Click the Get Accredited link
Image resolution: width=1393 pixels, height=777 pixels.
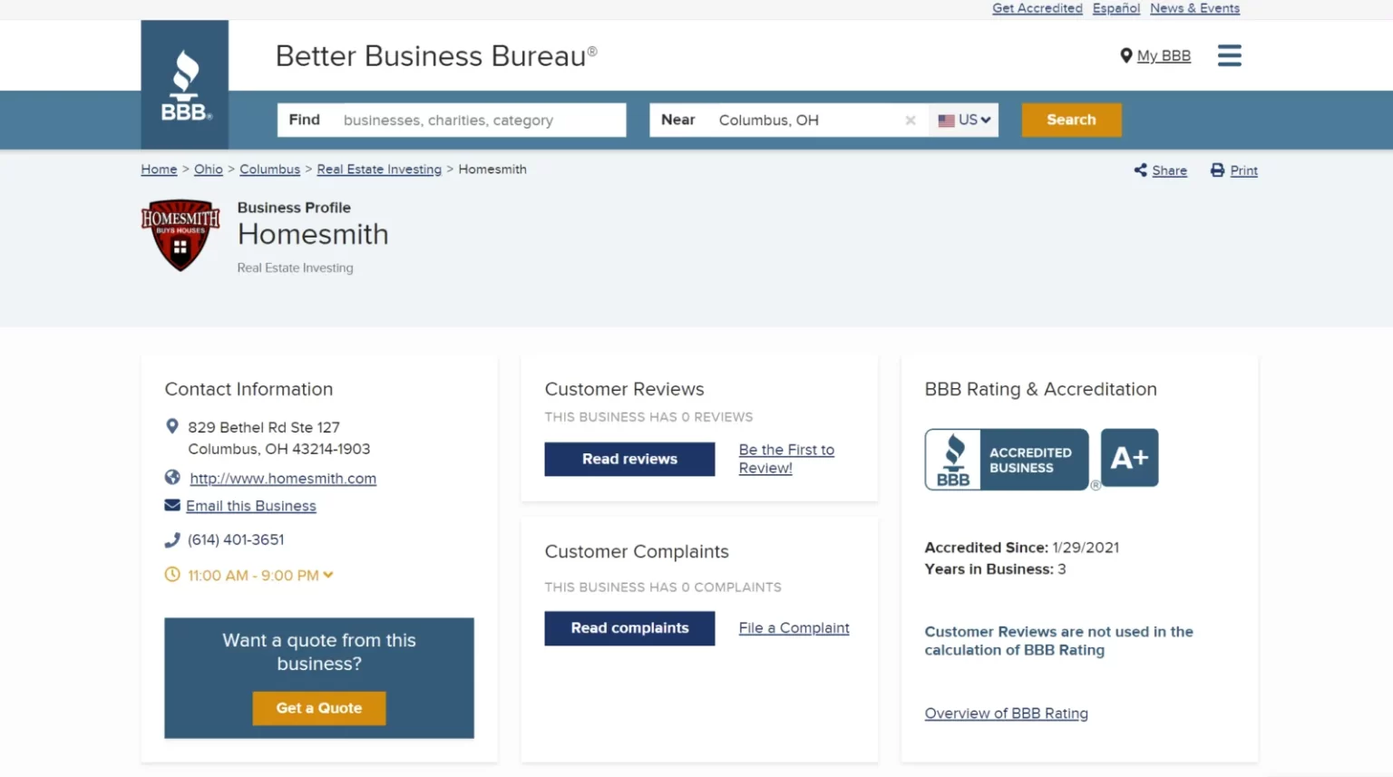(x=1037, y=8)
